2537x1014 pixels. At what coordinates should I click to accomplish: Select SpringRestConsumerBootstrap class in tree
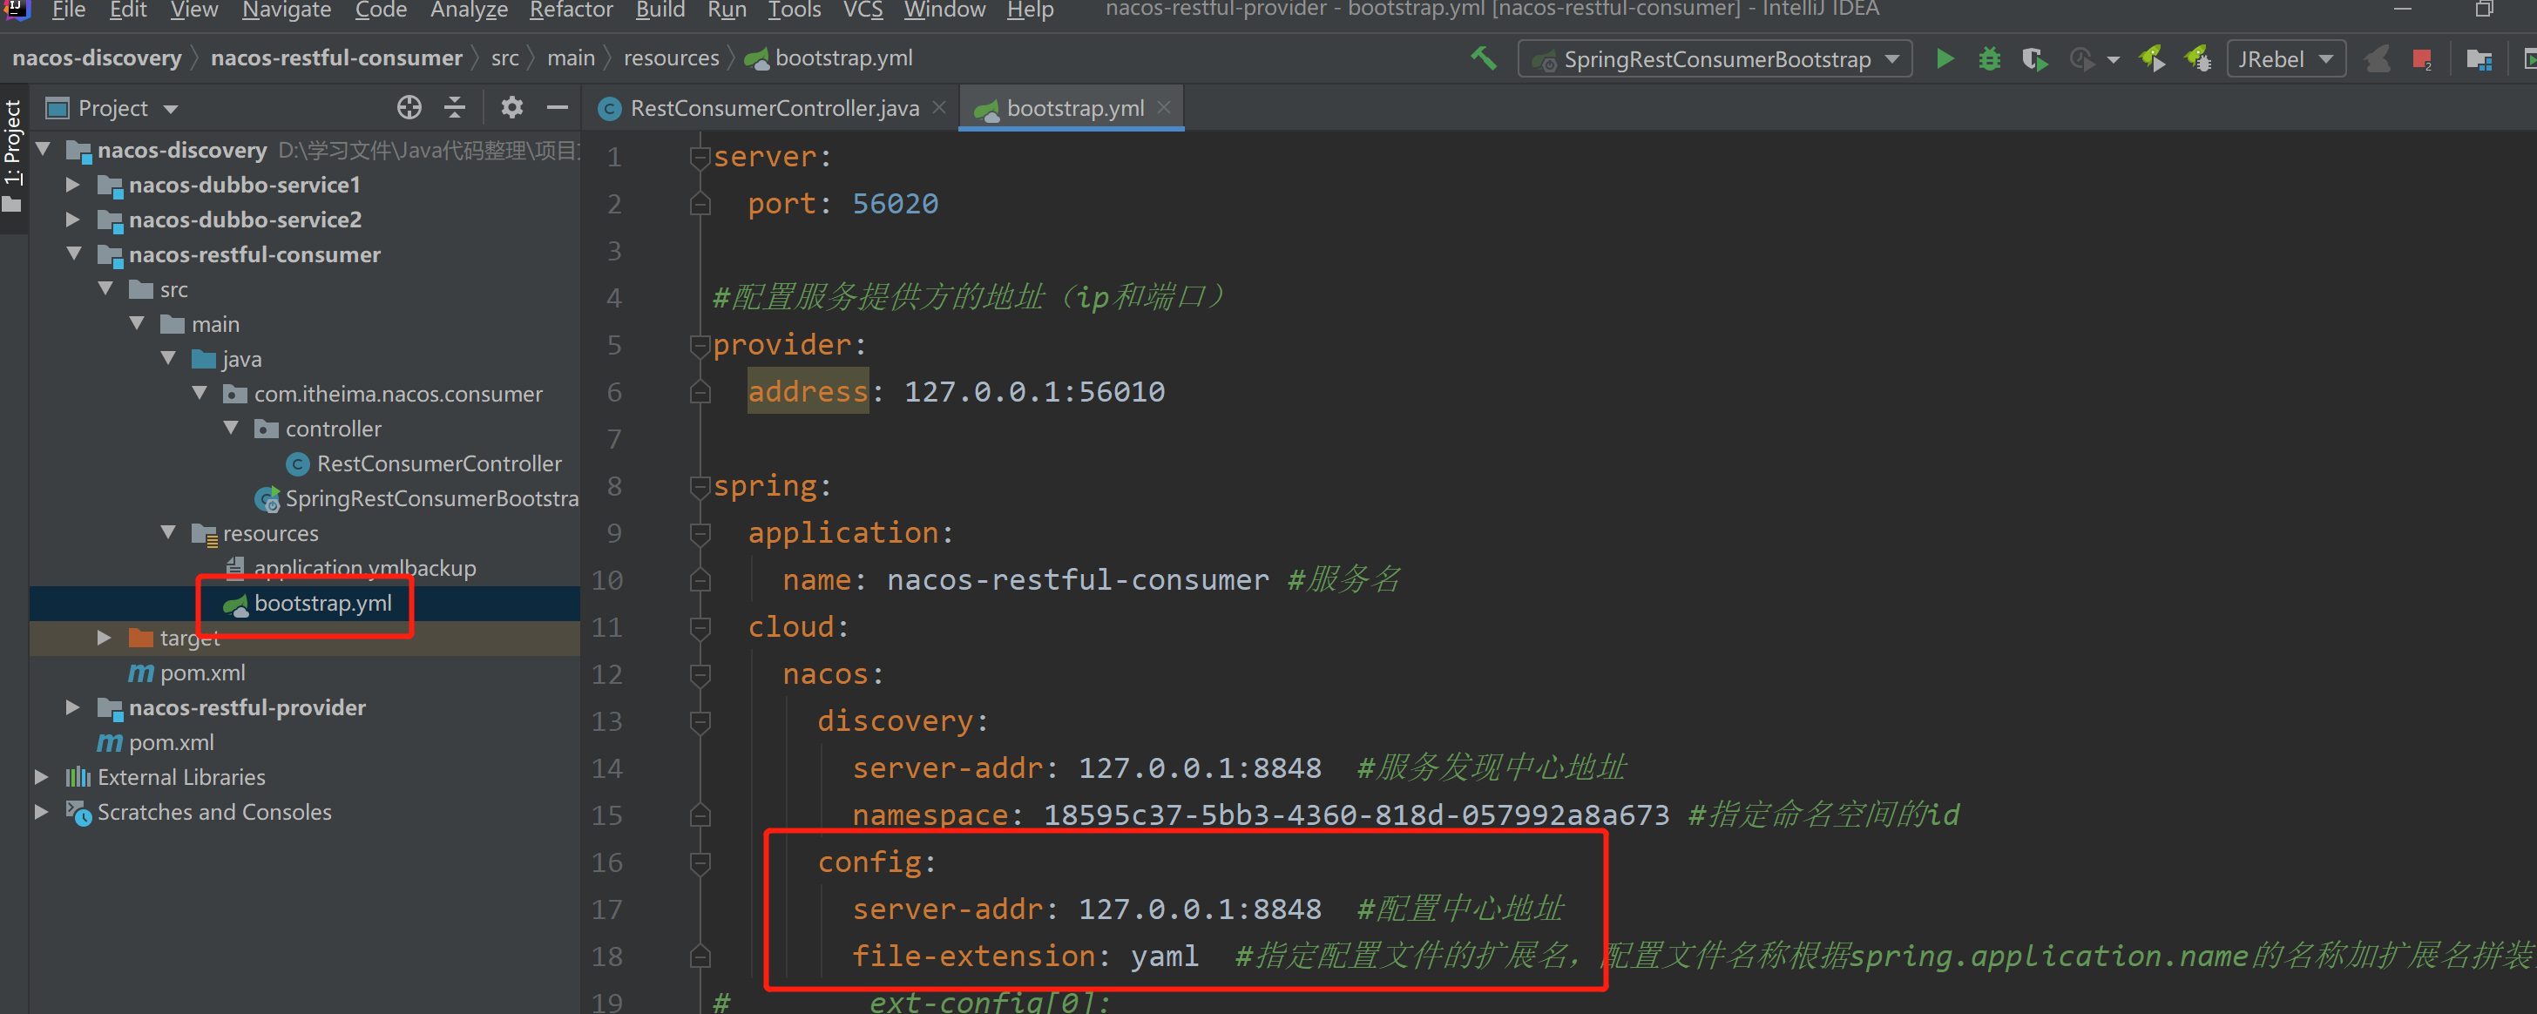point(416,499)
